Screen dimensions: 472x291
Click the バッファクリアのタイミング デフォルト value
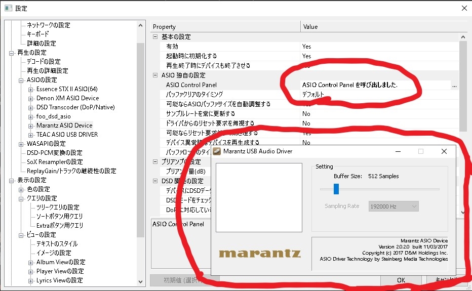click(379, 95)
